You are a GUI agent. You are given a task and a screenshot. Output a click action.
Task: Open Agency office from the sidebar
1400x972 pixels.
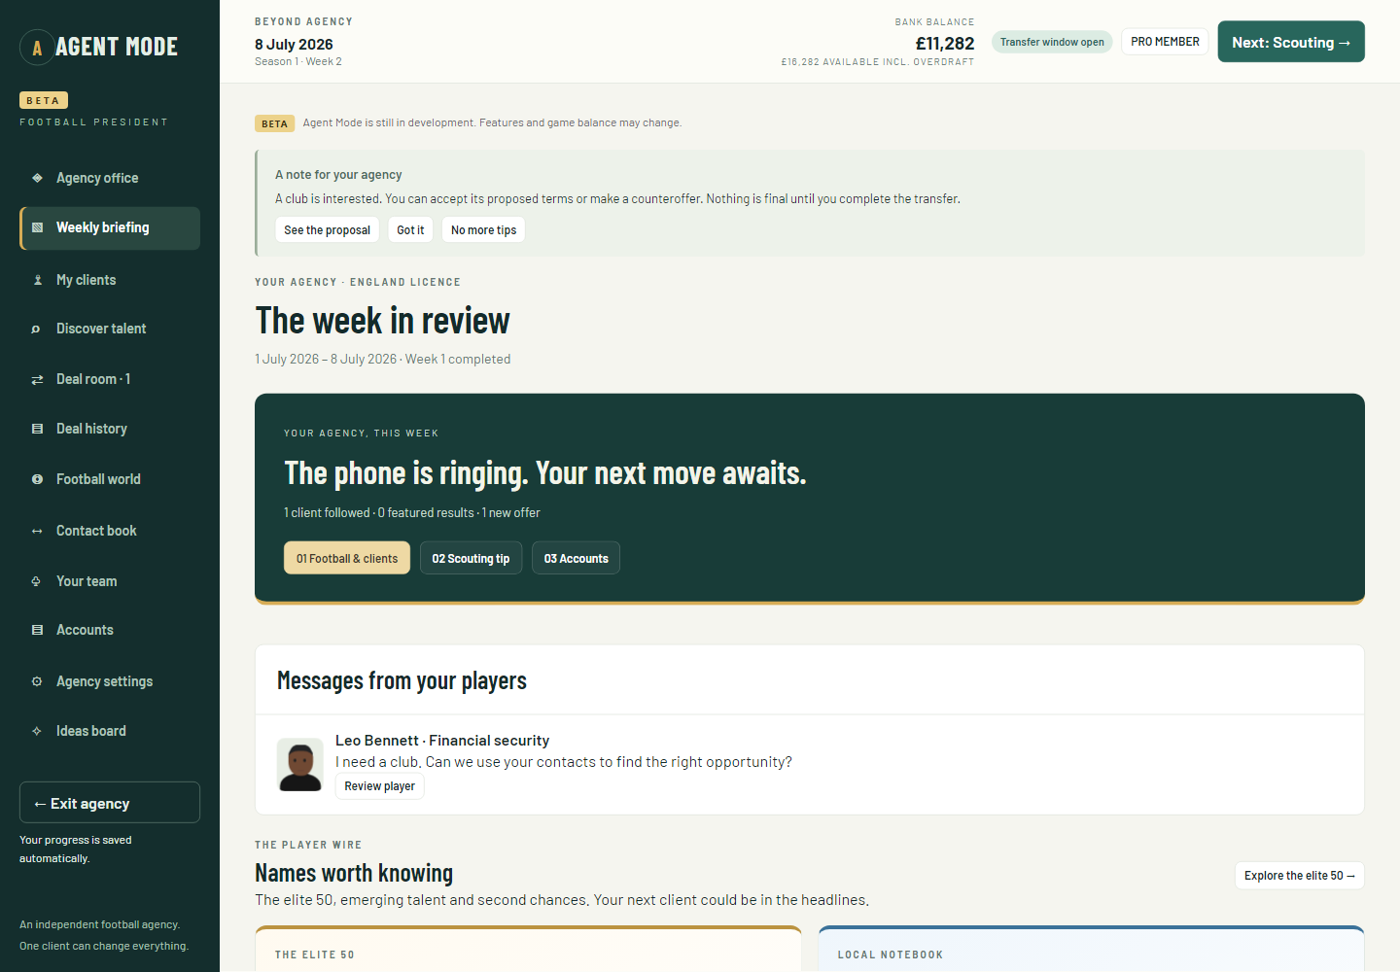pyautogui.click(x=110, y=178)
